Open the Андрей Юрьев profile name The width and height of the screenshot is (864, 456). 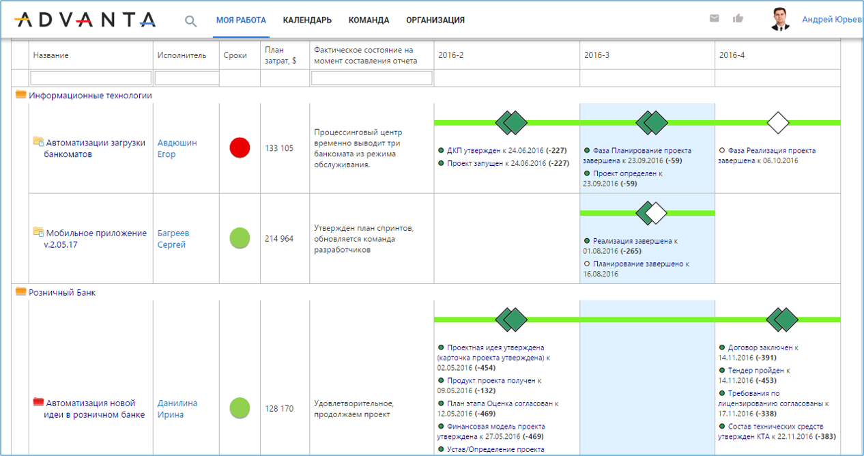tap(833, 20)
